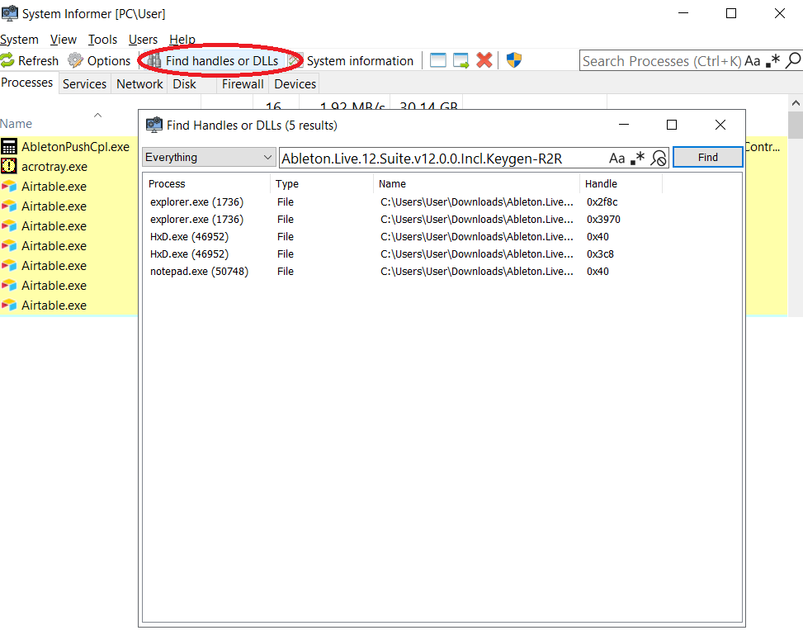This screenshot has width=803, height=635.
Task: Click the find window and thread icon
Action: click(x=461, y=60)
